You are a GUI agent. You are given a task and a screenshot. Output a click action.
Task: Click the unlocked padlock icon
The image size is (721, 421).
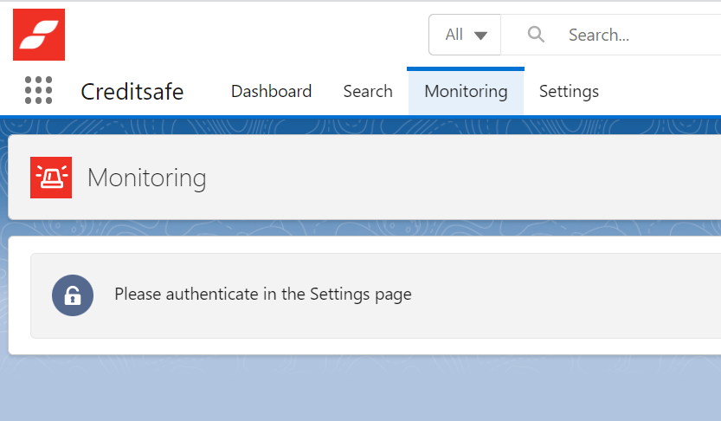pyautogui.click(x=73, y=295)
